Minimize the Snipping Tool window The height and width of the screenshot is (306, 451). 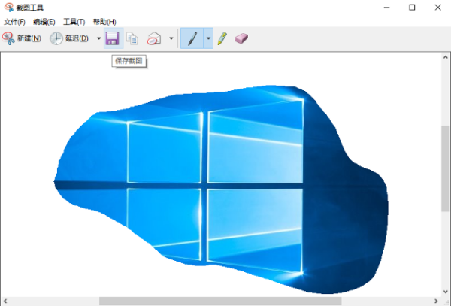click(387, 8)
